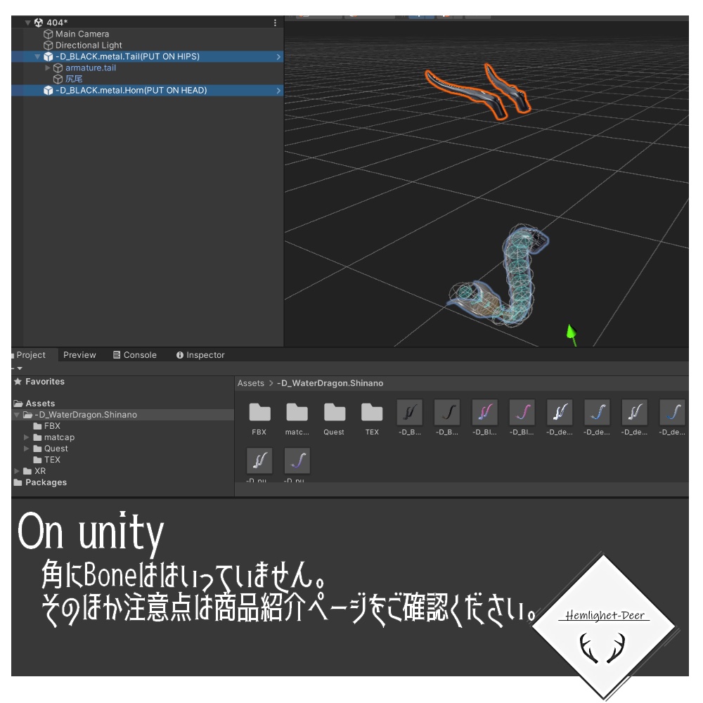The width and height of the screenshot is (703, 703).
Task: Expand the XR folder in the project tree
Action: tap(17, 471)
